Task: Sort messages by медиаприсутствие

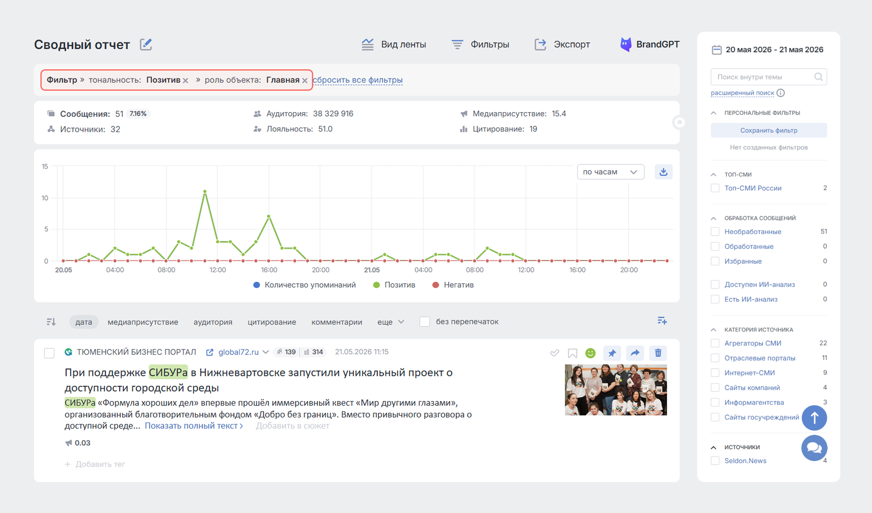Action: [143, 322]
